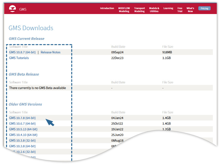Screen dimensions: 220x165
Task: Open Transport Modeling menu
Action: click(x=139, y=10)
